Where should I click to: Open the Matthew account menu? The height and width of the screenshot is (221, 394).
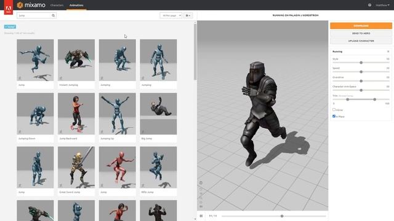(383, 5)
